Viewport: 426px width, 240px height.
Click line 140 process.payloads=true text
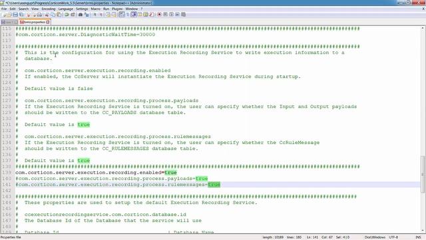click(112, 179)
